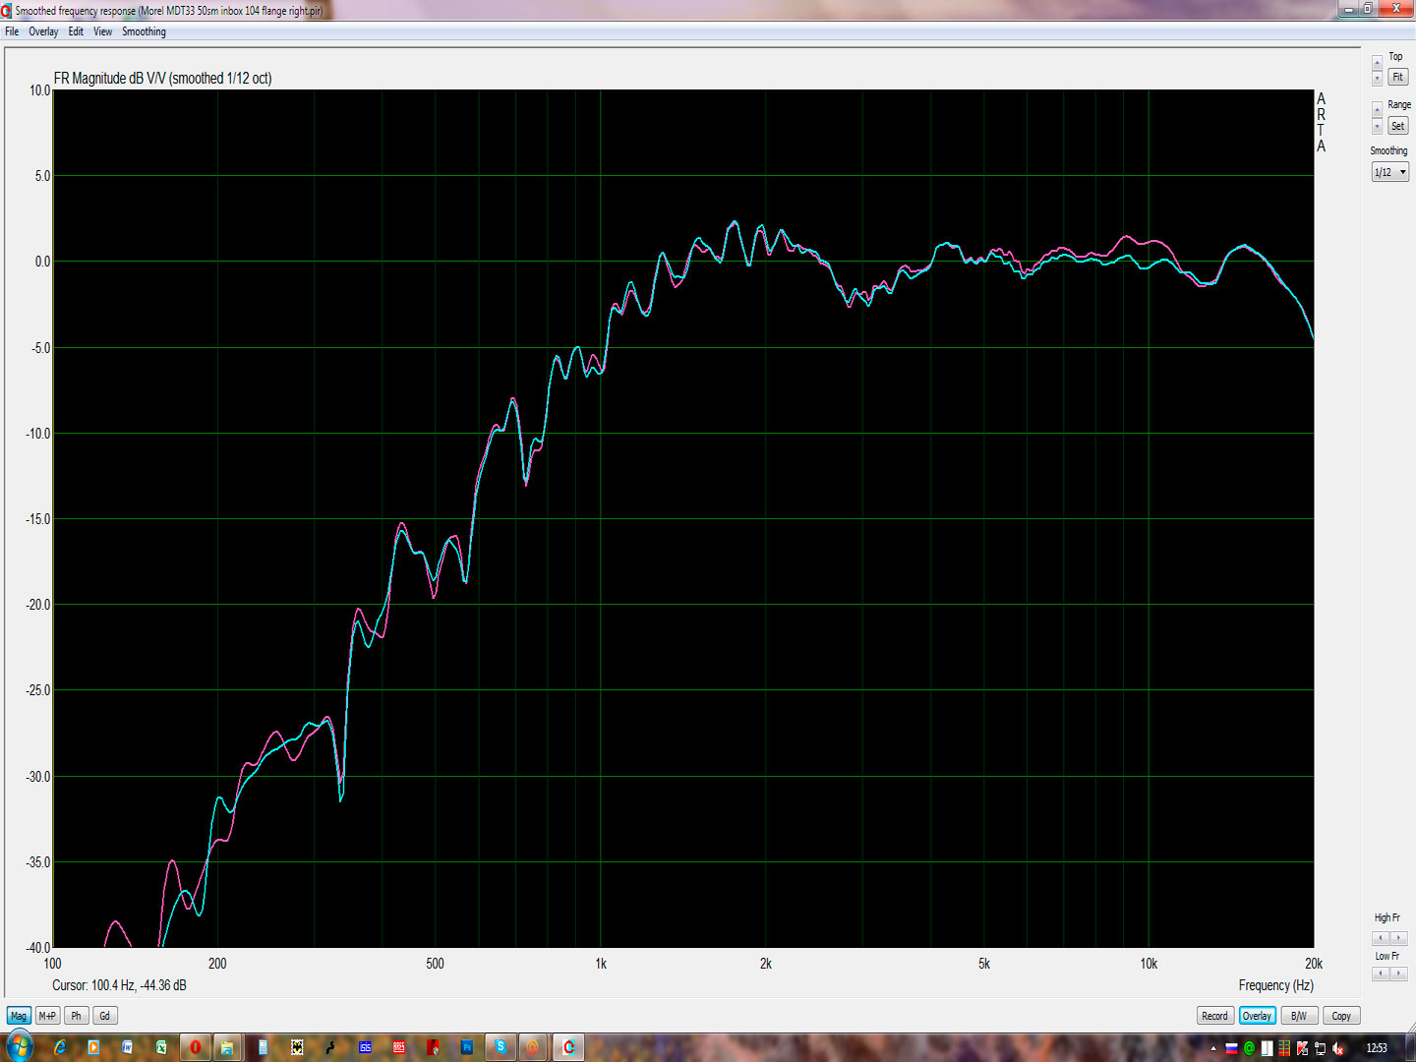Click the Russian flag language indicator
The width and height of the screenshot is (1416, 1062).
pyautogui.click(x=1231, y=1048)
